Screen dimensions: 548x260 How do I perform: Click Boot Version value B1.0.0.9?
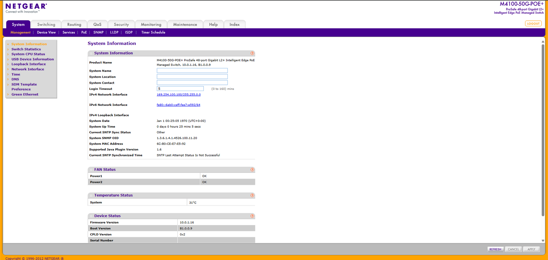[x=186, y=228]
